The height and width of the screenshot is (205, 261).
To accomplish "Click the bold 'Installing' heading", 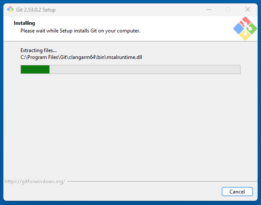I will (24, 23).
